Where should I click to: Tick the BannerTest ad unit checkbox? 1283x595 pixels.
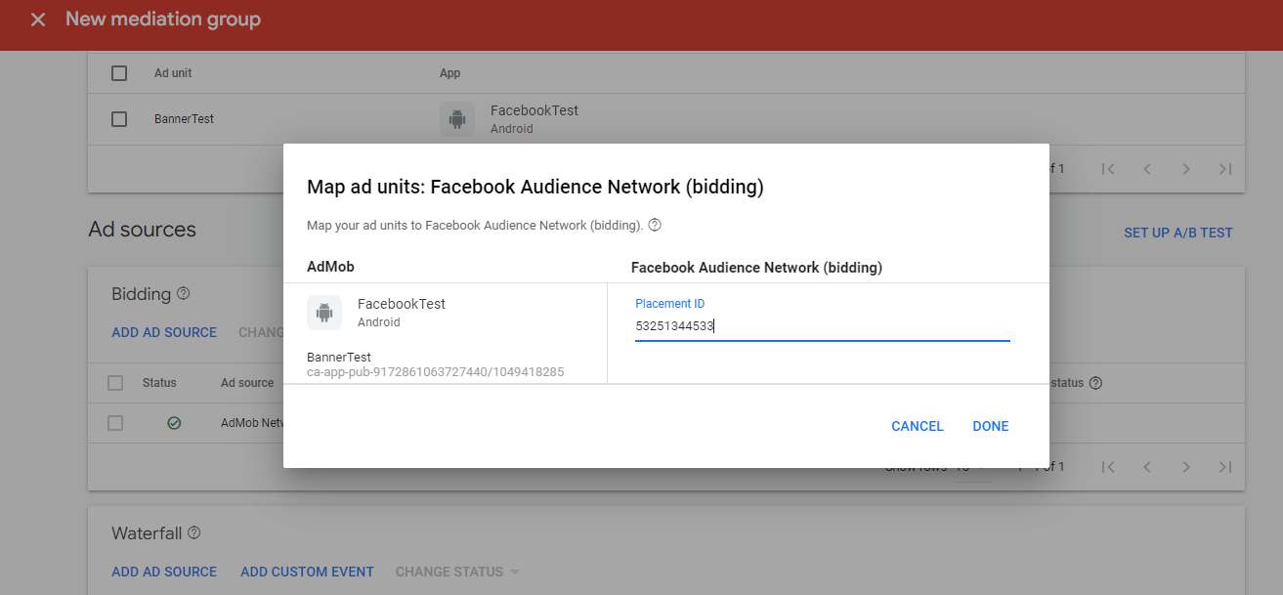tap(119, 119)
